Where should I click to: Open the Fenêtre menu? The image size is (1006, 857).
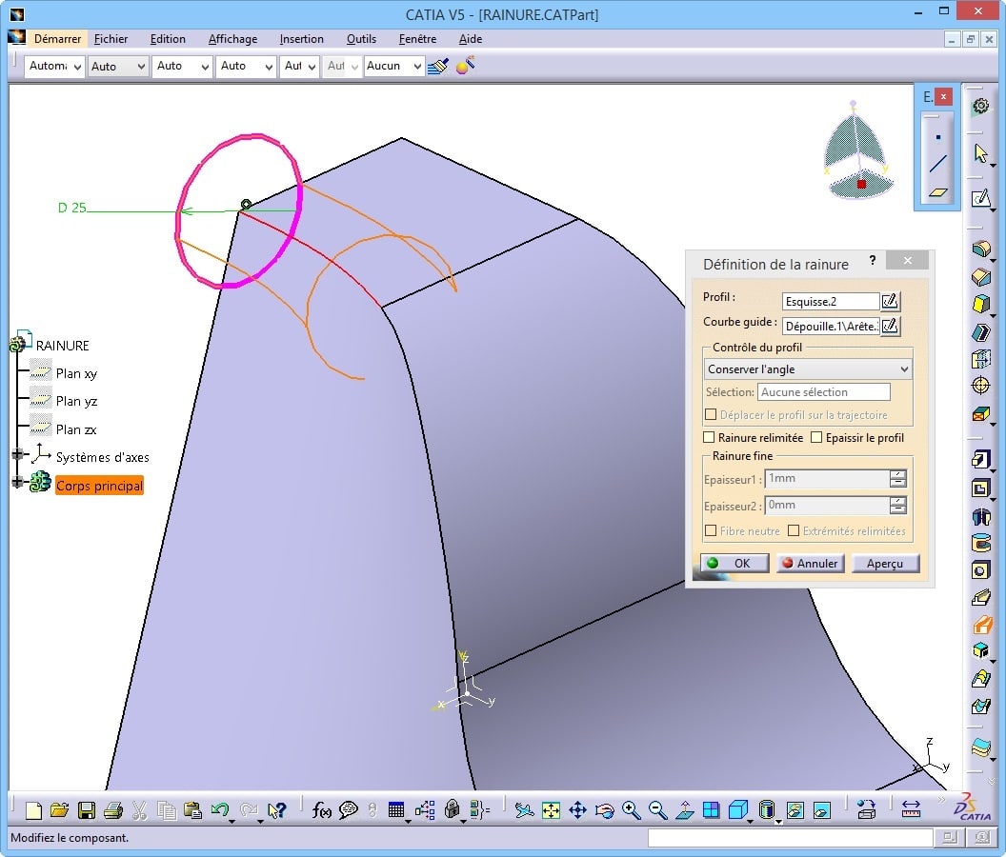[417, 39]
